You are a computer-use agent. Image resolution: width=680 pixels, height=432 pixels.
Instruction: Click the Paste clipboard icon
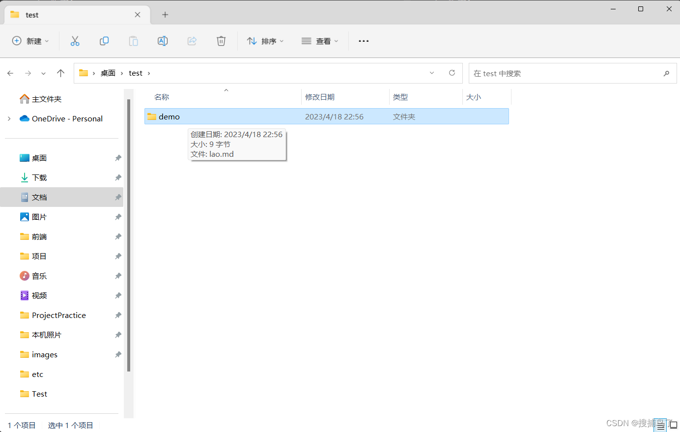pyautogui.click(x=133, y=41)
